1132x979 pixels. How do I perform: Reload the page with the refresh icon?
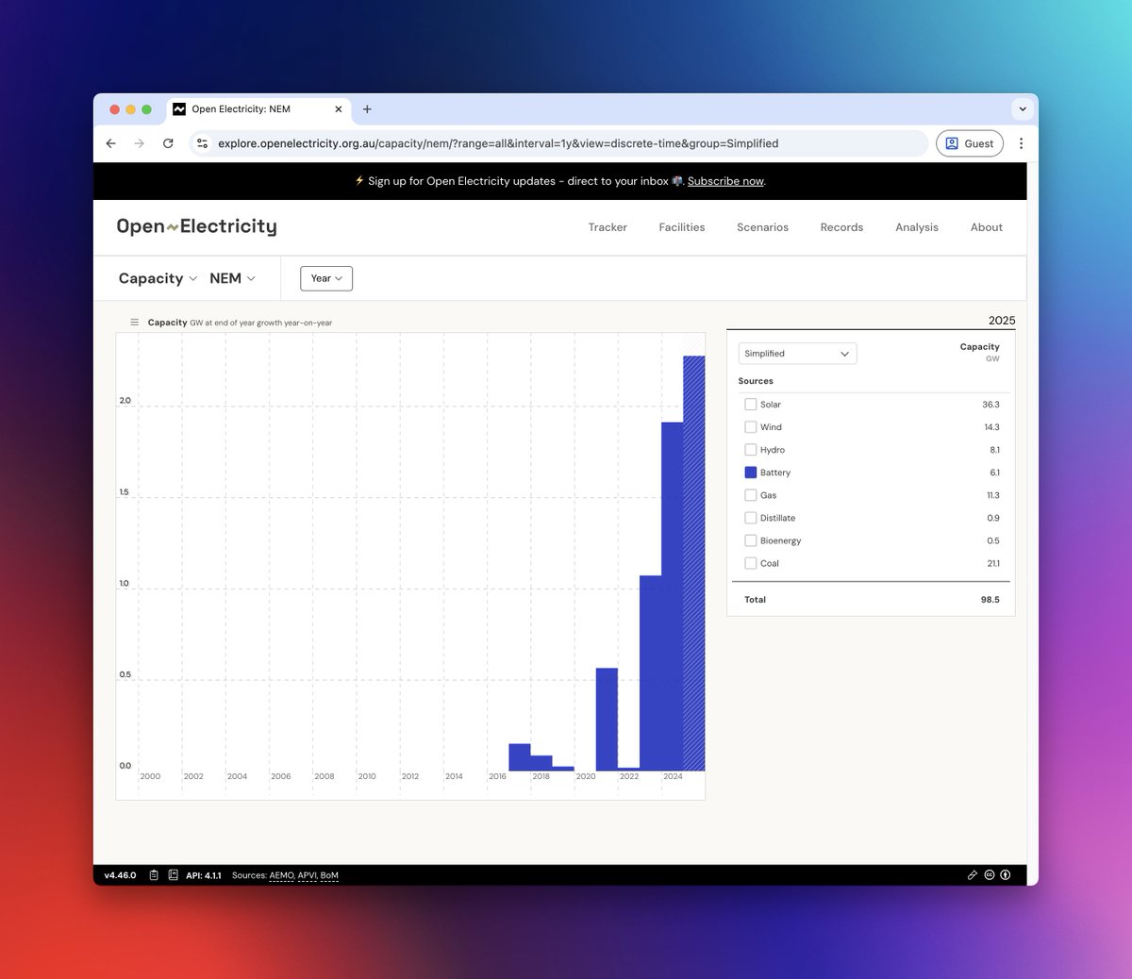tap(168, 143)
